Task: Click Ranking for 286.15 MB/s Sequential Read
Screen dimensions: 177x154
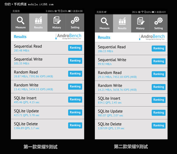Action: (159, 49)
